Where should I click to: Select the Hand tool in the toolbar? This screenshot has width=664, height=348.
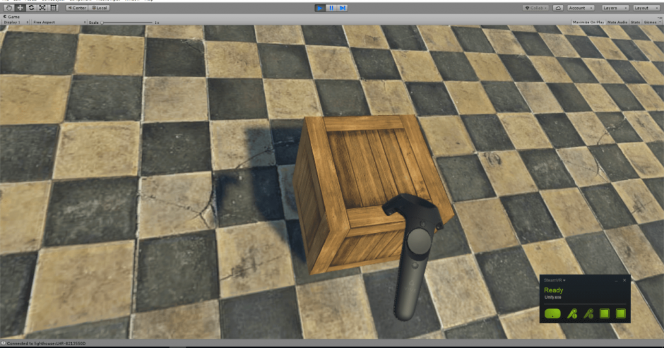pos(8,8)
